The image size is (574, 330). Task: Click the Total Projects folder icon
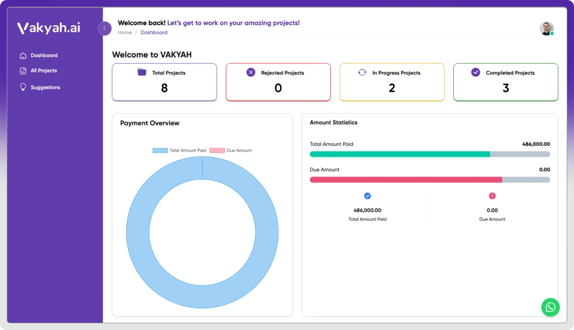pyautogui.click(x=142, y=72)
